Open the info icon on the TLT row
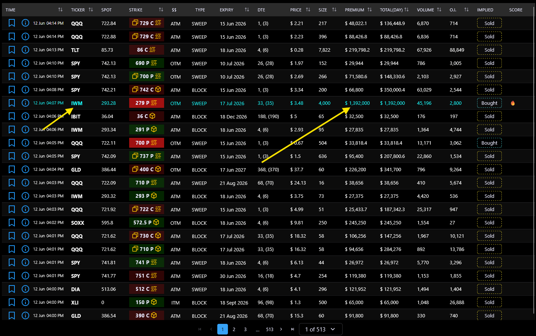The width and height of the screenshot is (536, 336). point(25,50)
